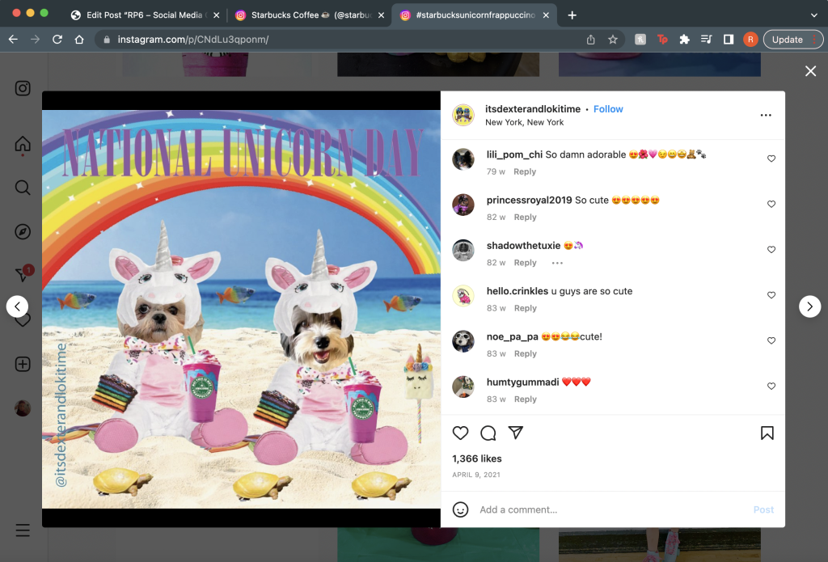Click the address bar URL
Image resolution: width=828 pixels, height=562 pixels.
pos(193,40)
